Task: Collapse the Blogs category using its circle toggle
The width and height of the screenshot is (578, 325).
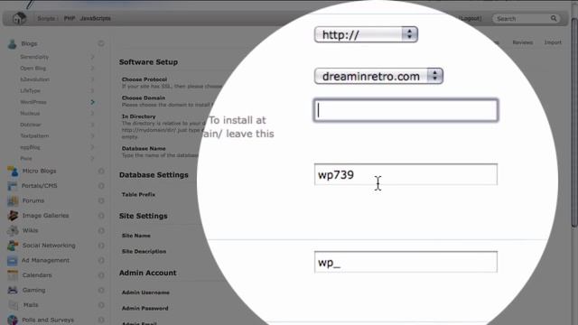Action: (x=101, y=43)
